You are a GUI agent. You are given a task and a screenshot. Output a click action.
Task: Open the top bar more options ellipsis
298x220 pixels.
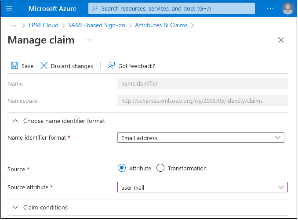point(270,8)
